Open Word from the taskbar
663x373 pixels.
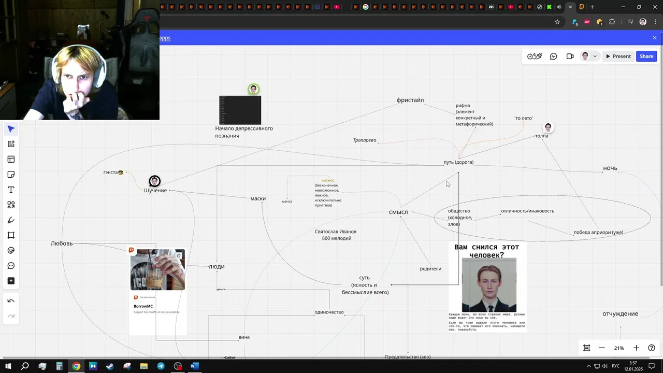coord(195,366)
